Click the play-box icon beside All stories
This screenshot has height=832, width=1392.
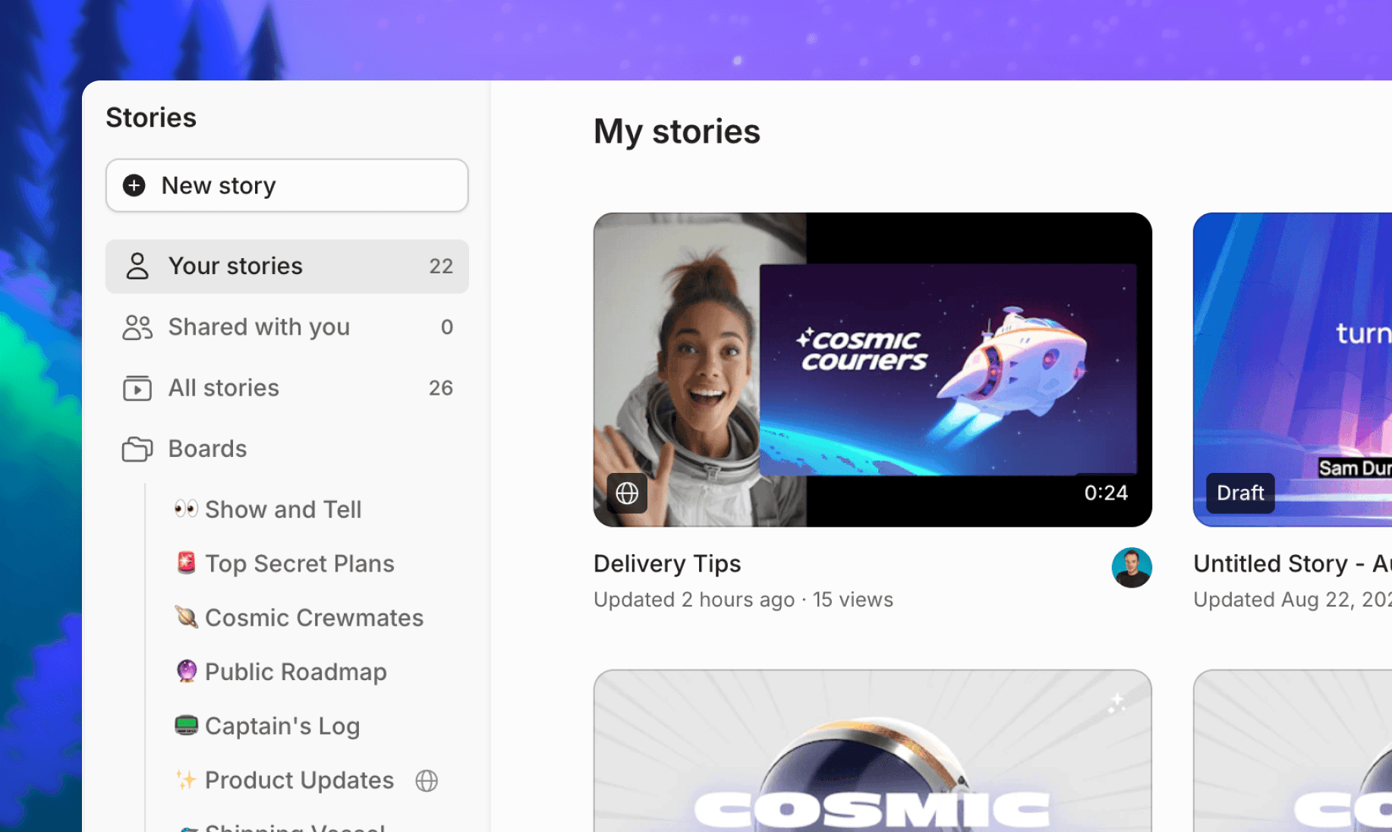tap(137, 388)
